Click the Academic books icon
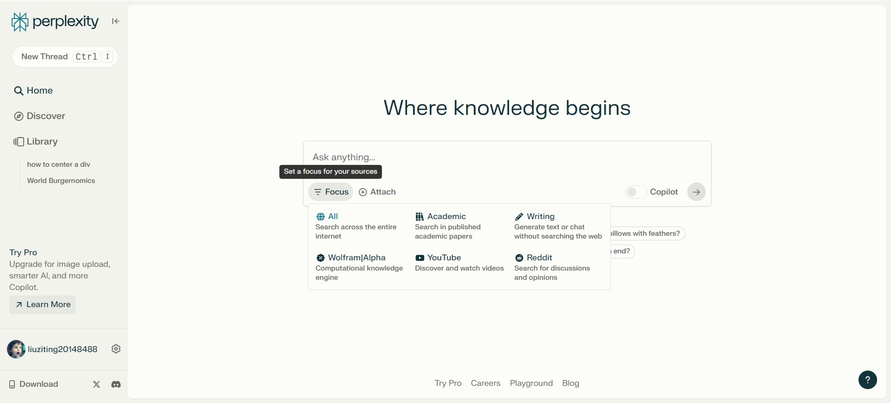 pyautogui.click(x=420, y=216)
